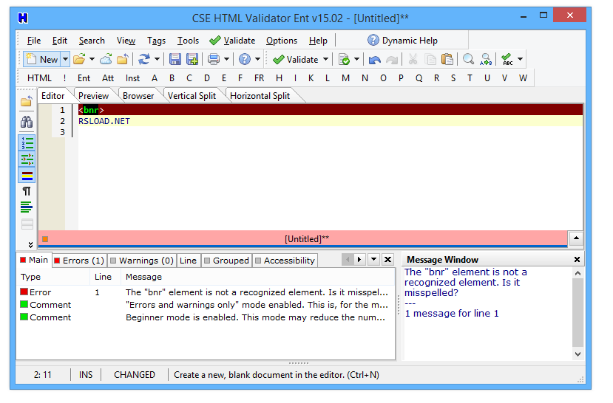
Task: Close the results panel with X
Action: 387,259
